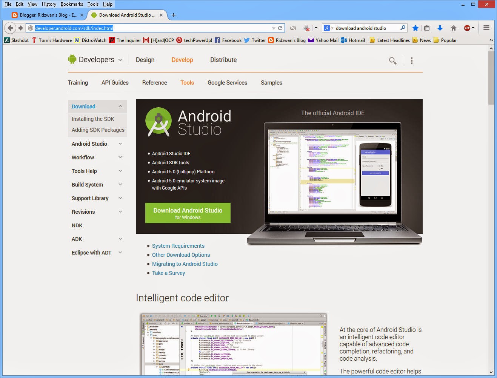Image resolution: width=497 pixels, height=378 pixels.
Task: Click the green Download Android Studio button
Action: (x=188, y=213)
